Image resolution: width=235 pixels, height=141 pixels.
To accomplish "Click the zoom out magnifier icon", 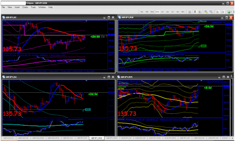I will click(211, 12).
